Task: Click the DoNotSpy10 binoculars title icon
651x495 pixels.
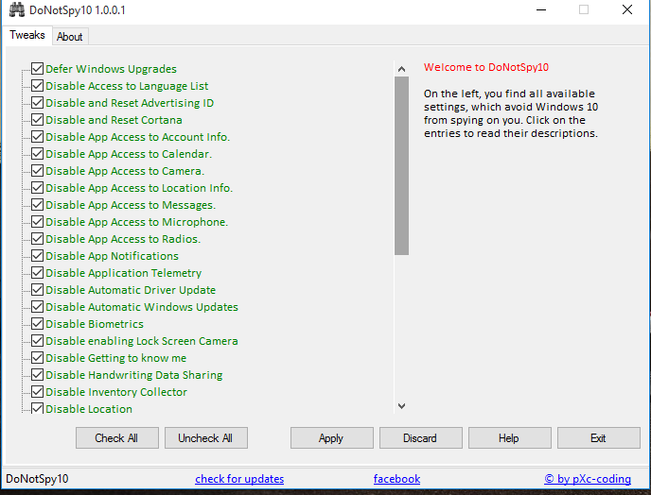Action: click(17, 9)
